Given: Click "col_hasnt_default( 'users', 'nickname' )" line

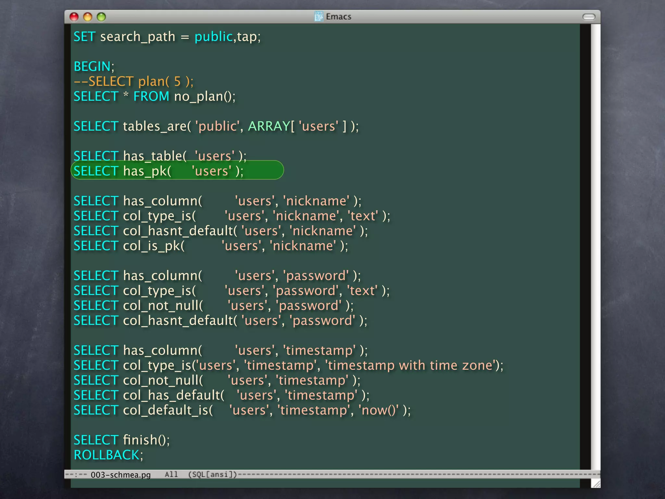Looking at the screenshot, I should coord(221,231).
